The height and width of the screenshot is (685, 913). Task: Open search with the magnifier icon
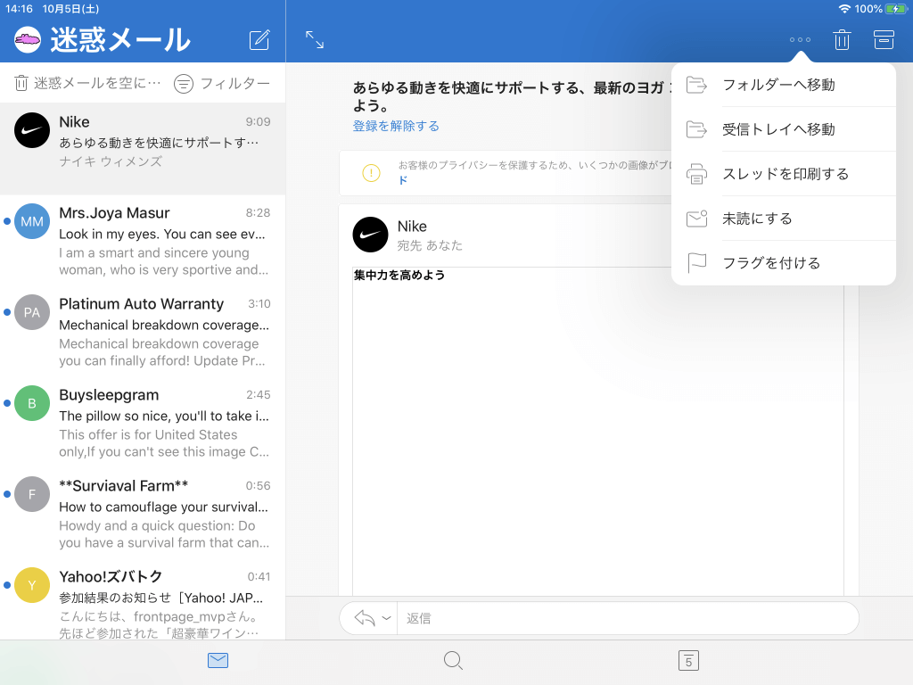click(x=453, y=661)
